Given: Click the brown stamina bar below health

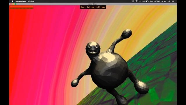Looking at the screenshot, I should pos(22,8).
